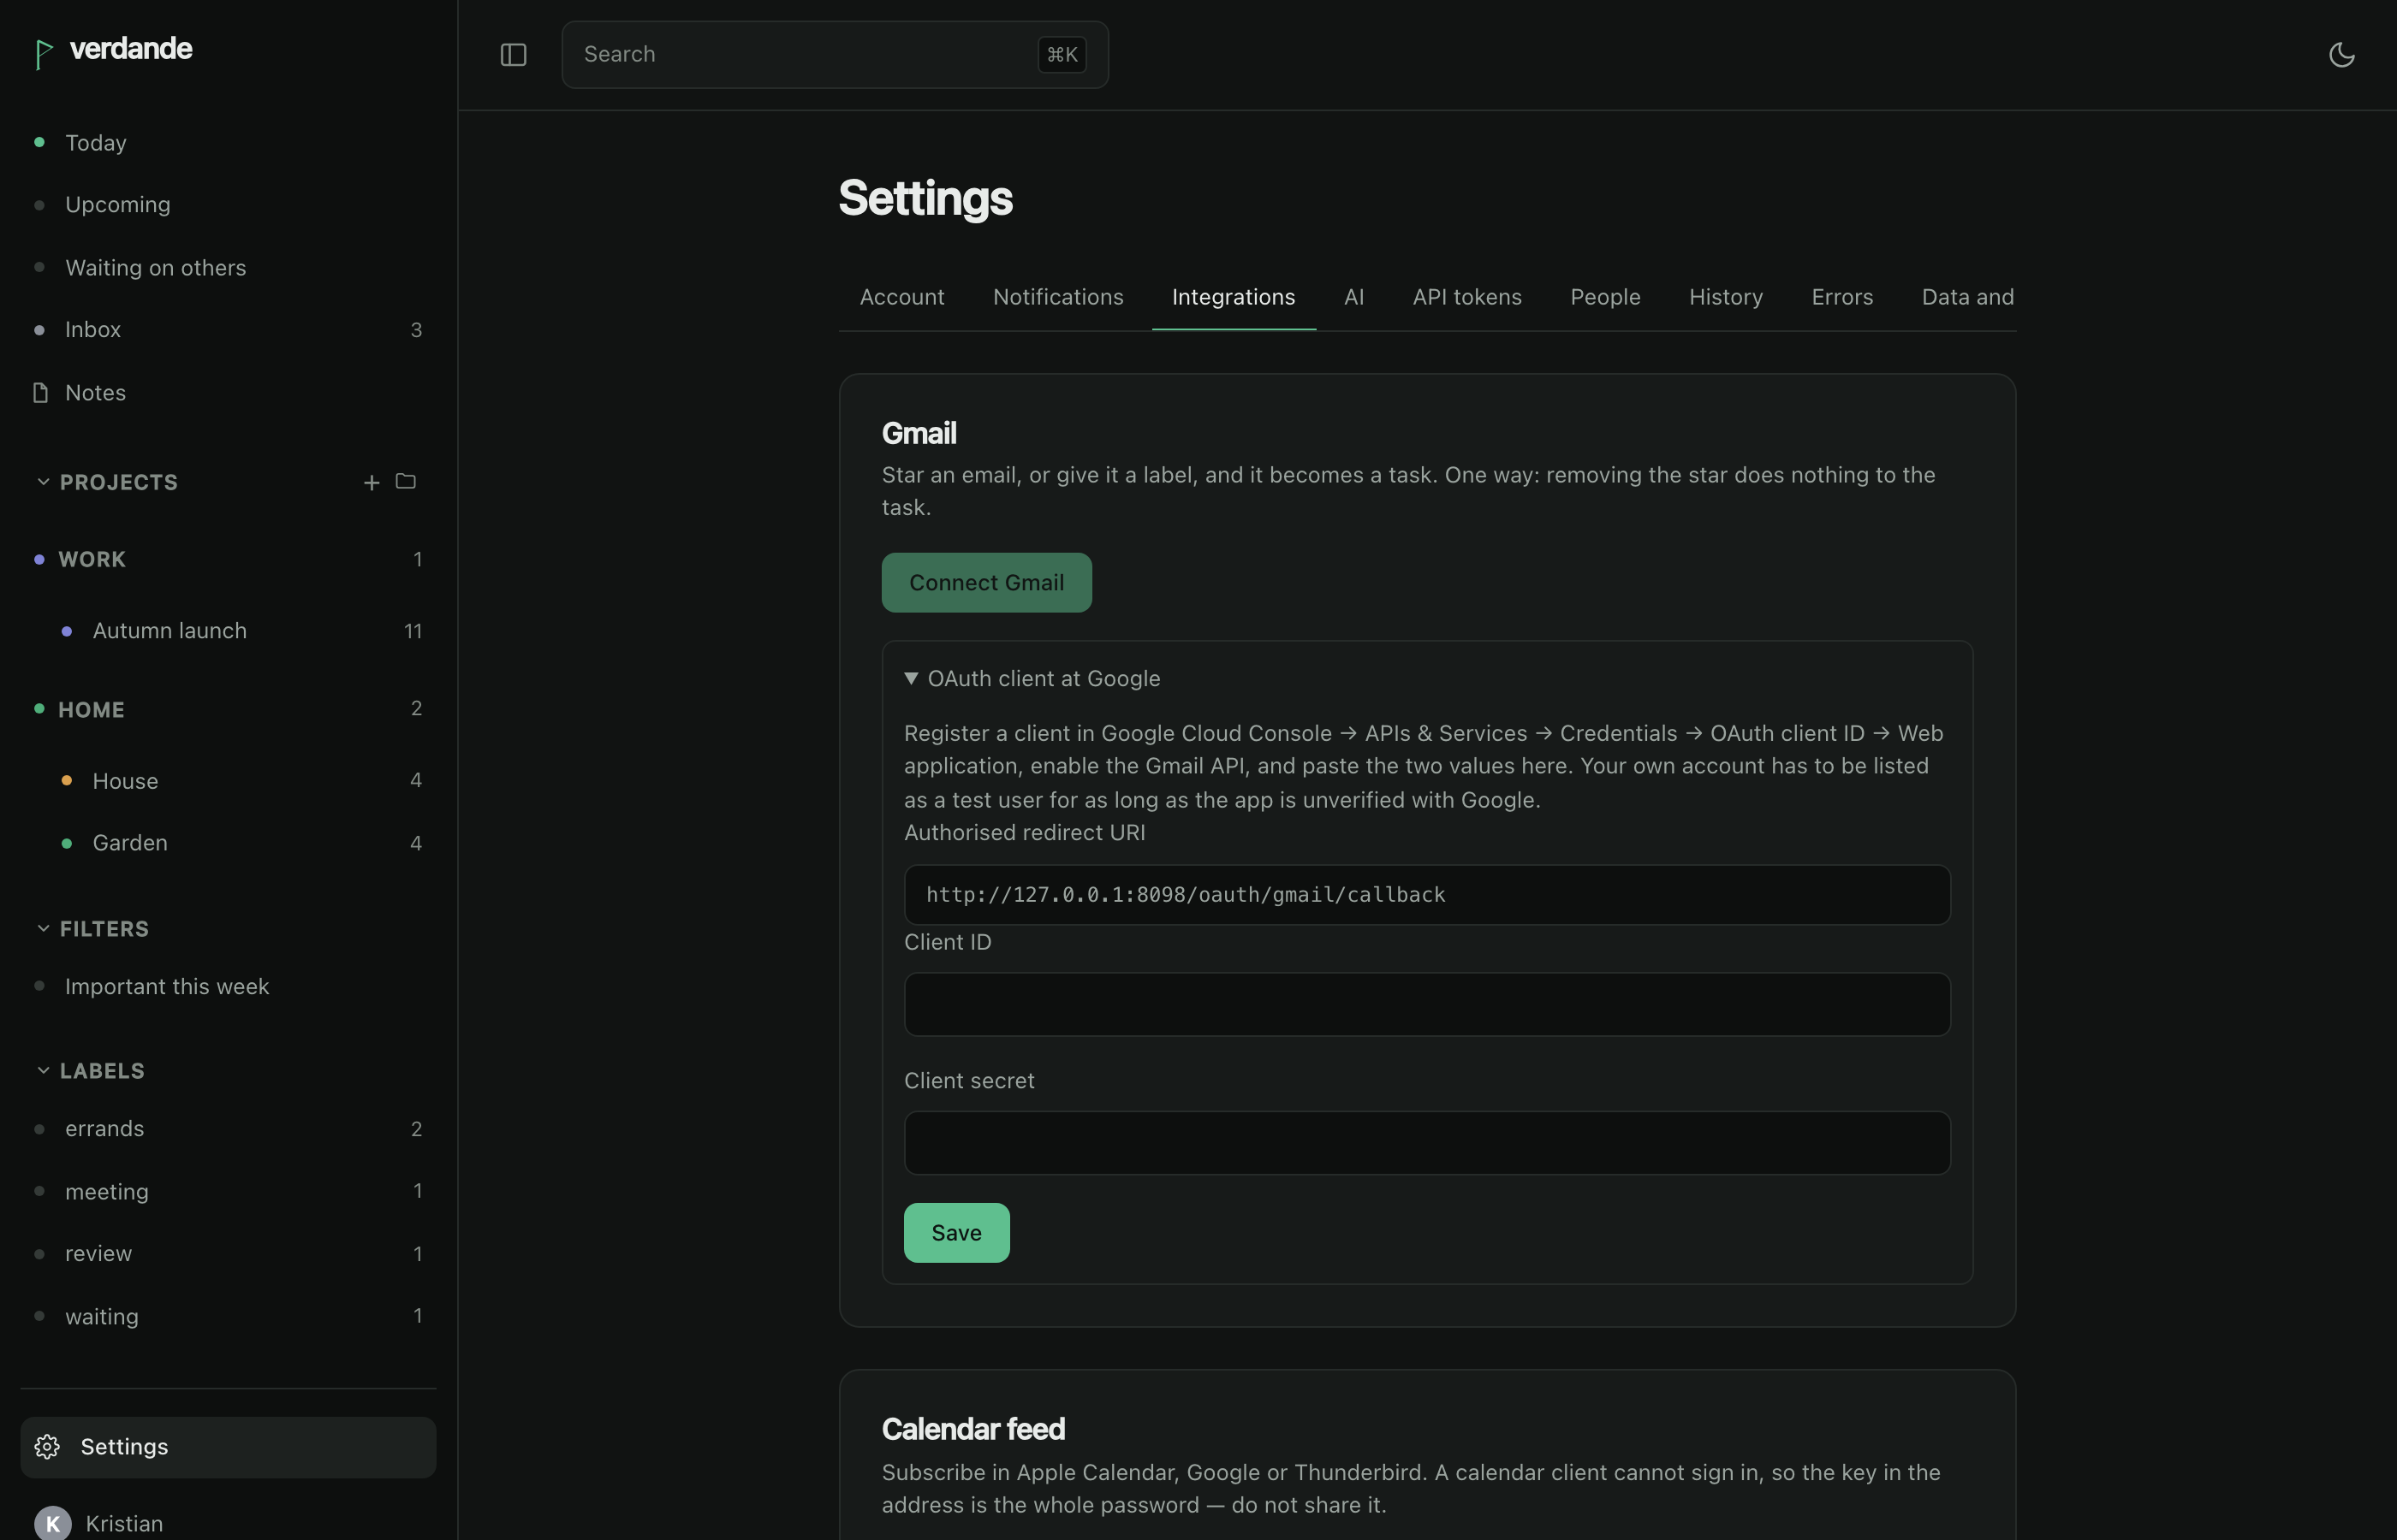Open Settings in the sidebar
Viewport: 2397px width, 1540px height.
(x=228, y=1446)
